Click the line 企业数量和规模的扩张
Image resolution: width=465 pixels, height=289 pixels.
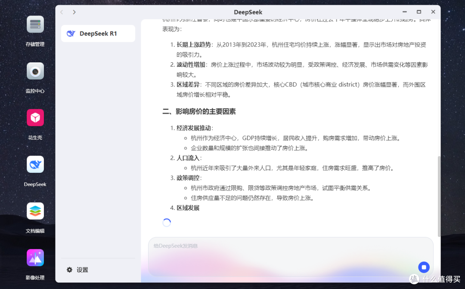[x=250, y=148]
